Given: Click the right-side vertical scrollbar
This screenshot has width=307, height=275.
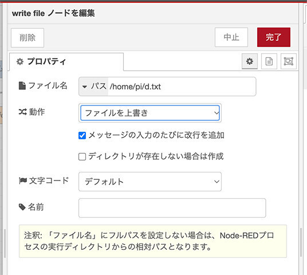Looking at the screenshot, I should (x=301, y=242).
